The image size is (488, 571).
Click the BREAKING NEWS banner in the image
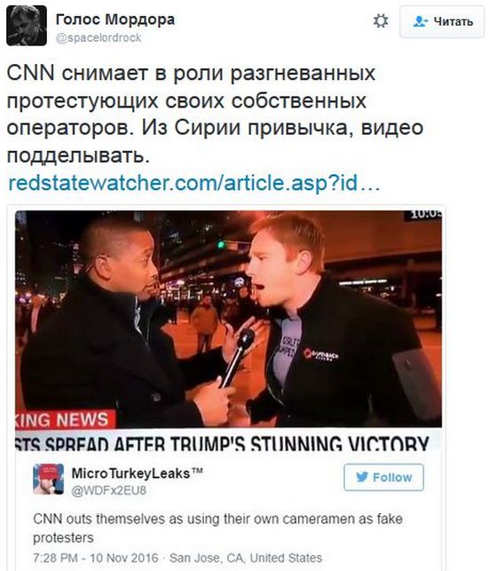coord(66,419)
